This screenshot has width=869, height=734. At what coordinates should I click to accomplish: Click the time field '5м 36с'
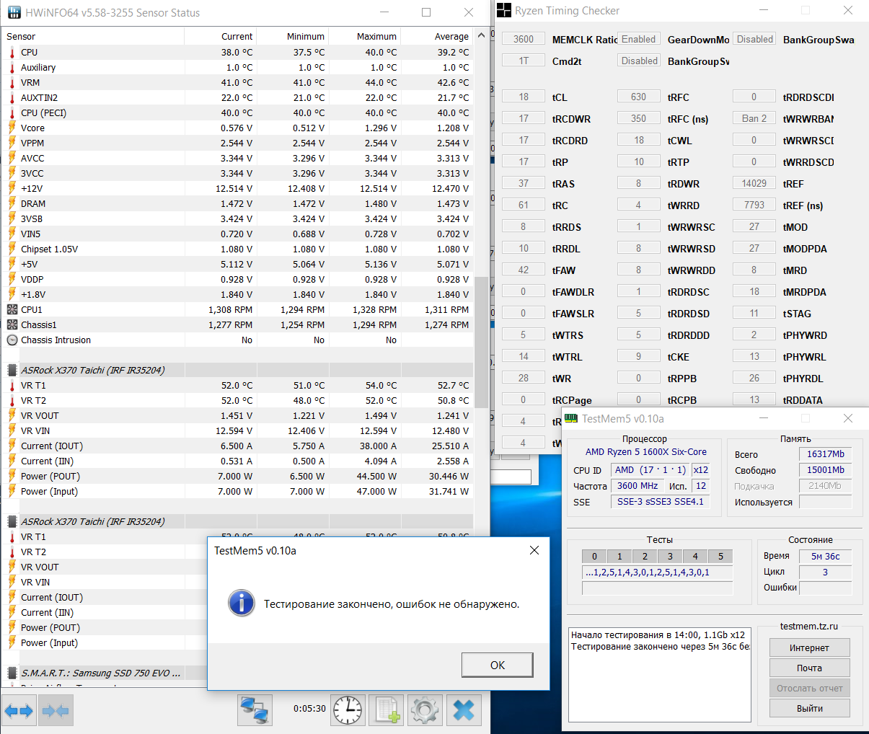pos(826,556)
